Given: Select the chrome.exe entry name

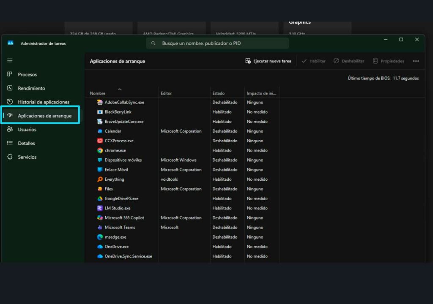Looking at the screenshot, I should (115, 150).
